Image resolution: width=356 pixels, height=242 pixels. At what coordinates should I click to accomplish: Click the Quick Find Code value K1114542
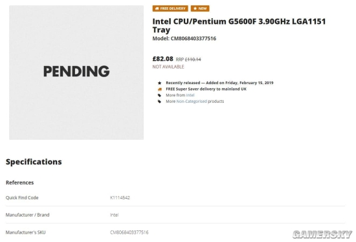pyautogui.click(x=120, y=198)
